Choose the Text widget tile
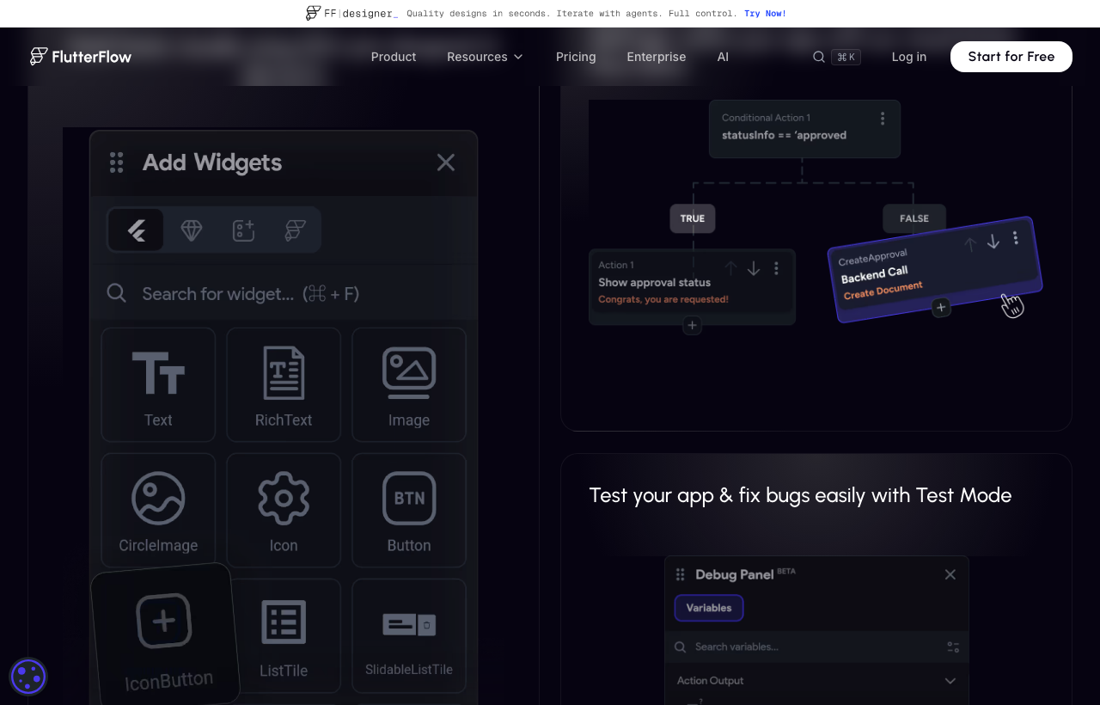 (x=158, y=384)
